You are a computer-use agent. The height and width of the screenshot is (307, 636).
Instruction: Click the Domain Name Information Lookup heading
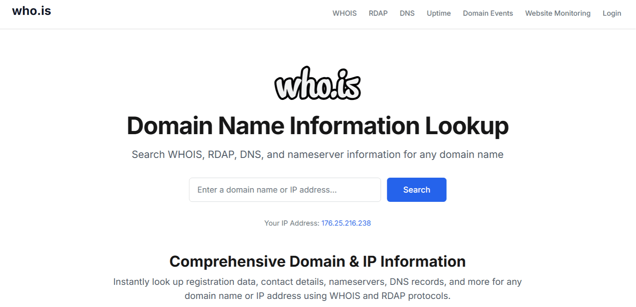point(318,126)
